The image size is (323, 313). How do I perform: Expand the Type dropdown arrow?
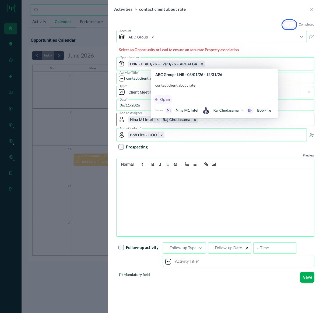click(x=309, y=92)
